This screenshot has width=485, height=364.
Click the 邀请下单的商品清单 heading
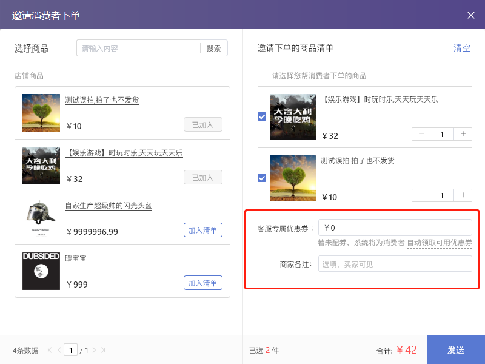[295, 48]
